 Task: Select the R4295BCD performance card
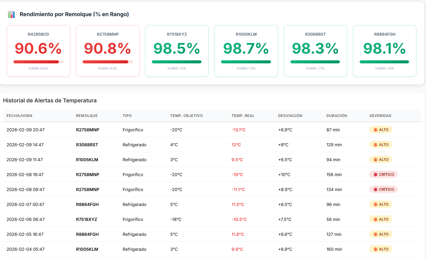click(38, 51)
